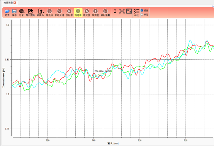214x146 pixels.
Task: Enable the 标注 annotation checkbox
Action: point(142,15)
